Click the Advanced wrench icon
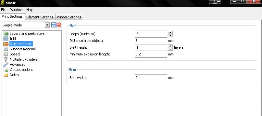 pos(6,64)
